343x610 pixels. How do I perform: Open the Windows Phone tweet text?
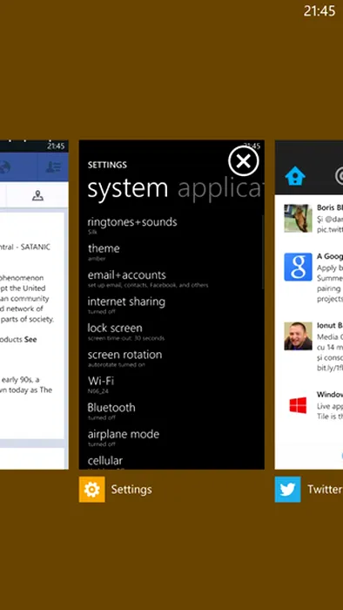click(329, 405)
